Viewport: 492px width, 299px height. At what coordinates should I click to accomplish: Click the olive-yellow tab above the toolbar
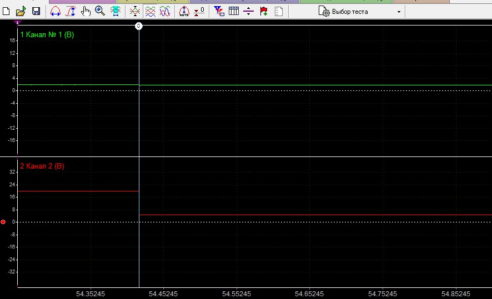tap(153, 2)
